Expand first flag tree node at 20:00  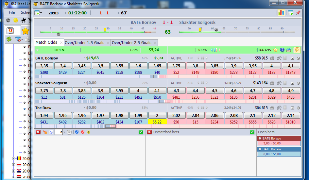pos(13,158)
